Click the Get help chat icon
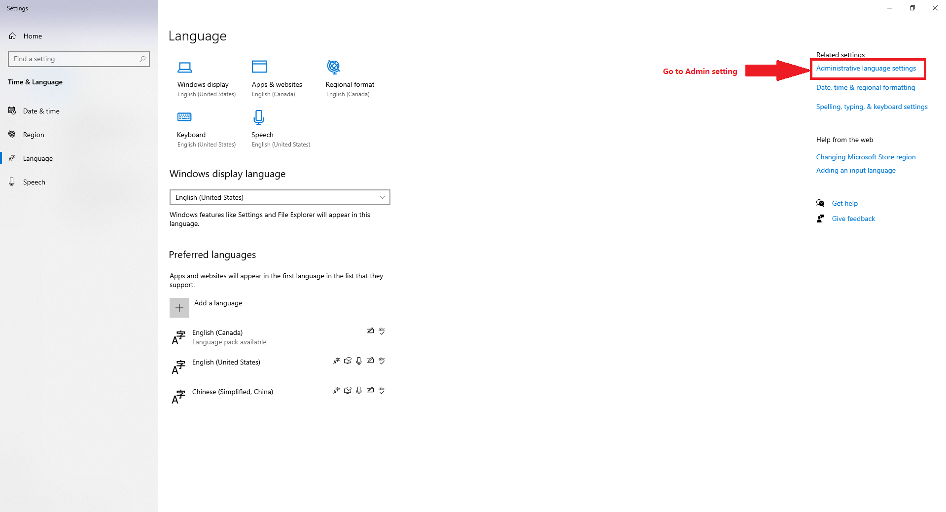The image size is (946, 512). (820, 203)
